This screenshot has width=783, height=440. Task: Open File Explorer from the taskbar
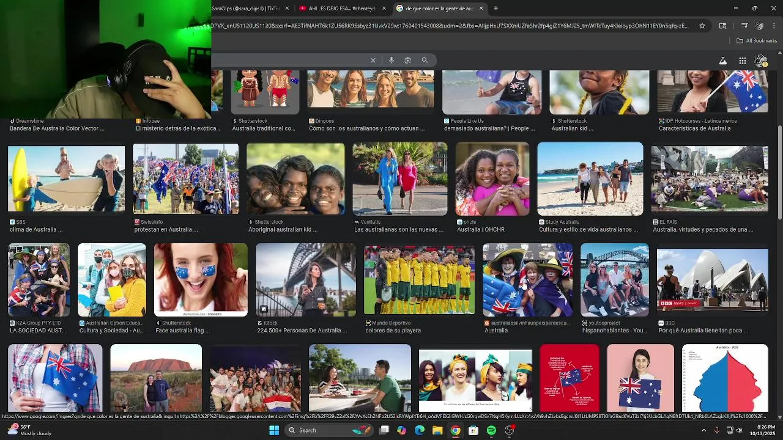437,430
